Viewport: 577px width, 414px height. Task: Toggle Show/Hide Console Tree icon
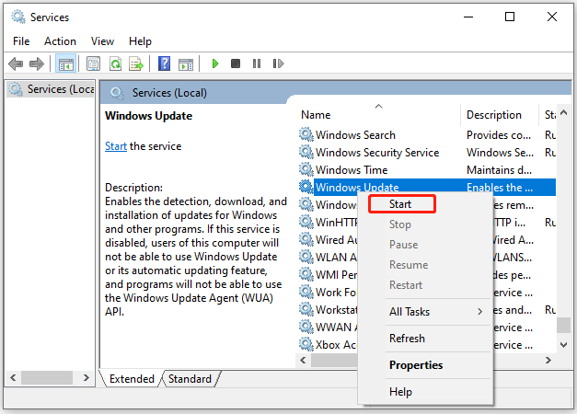66,64
